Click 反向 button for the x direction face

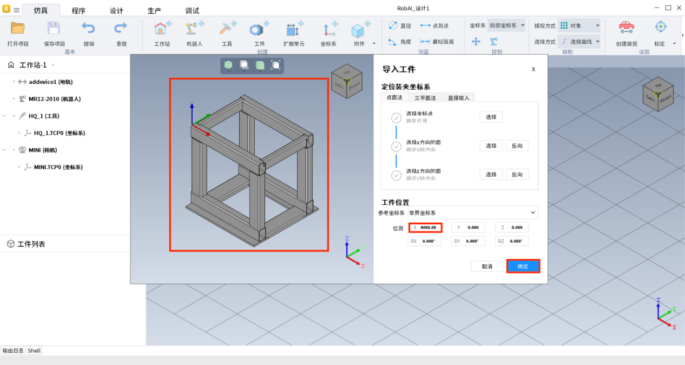pos(517,146)
